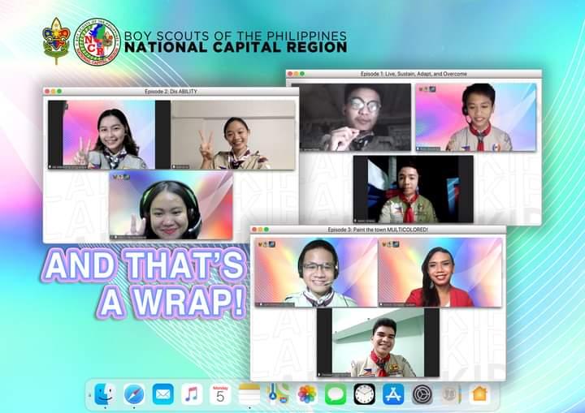The height and width of the screenshot is (413, 585).
Task: Minimize the Episode 3 window with yellow button
Action: coord(261,230)
